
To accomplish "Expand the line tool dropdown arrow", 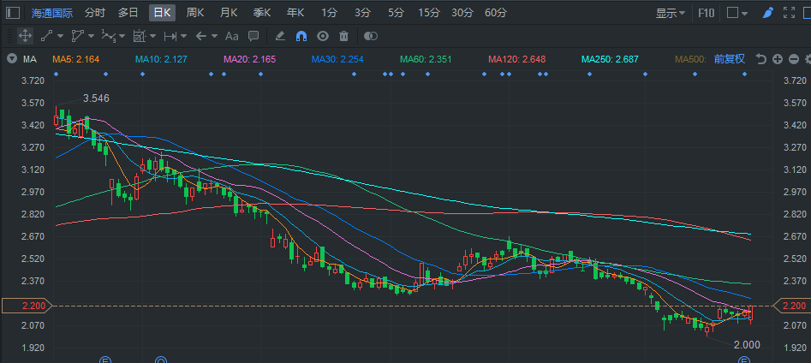I will [x=60, y=36].
